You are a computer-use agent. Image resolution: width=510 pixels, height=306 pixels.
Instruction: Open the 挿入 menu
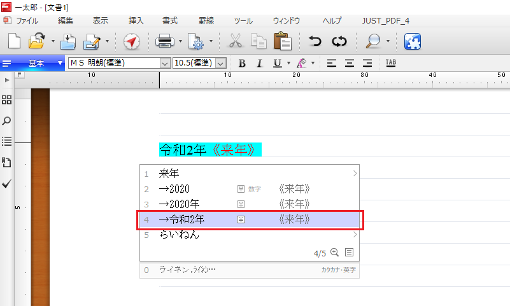tap(136, 21)
